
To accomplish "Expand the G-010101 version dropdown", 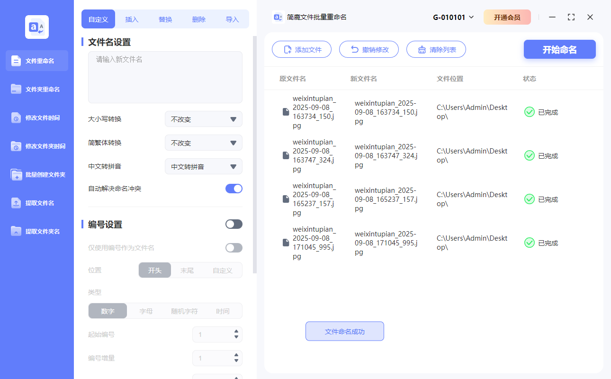I will (453, 17).
